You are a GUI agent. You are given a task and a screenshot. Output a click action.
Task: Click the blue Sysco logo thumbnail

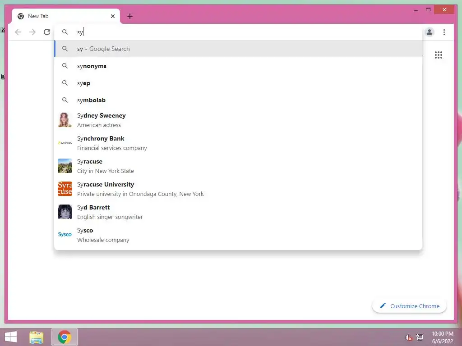click(x=65, y=234)
